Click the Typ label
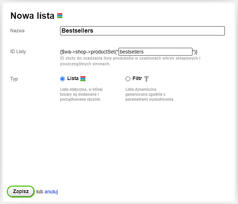The width and height of the screenshot is (238, 204). (14, 79)
